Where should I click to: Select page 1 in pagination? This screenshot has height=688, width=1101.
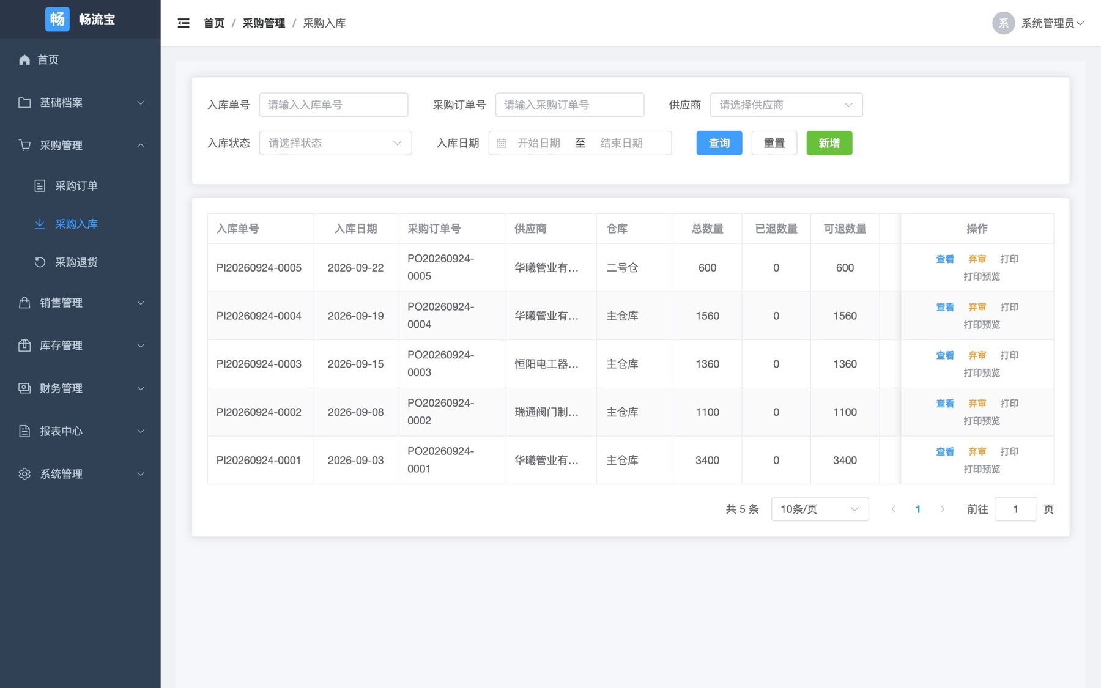point(917,509)
